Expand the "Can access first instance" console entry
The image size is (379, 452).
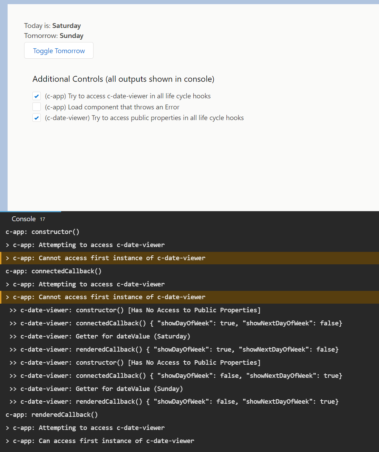point(7,441)
